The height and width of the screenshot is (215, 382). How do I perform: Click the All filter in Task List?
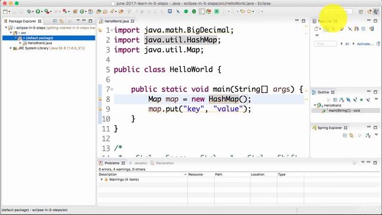coord(347,44)
